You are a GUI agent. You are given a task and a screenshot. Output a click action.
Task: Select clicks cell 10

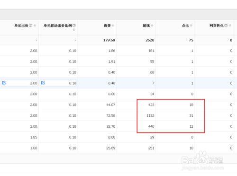[x=191, y=148]
